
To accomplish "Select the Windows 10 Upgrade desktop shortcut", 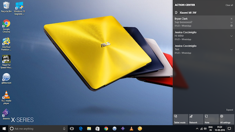I will point(19,8).
